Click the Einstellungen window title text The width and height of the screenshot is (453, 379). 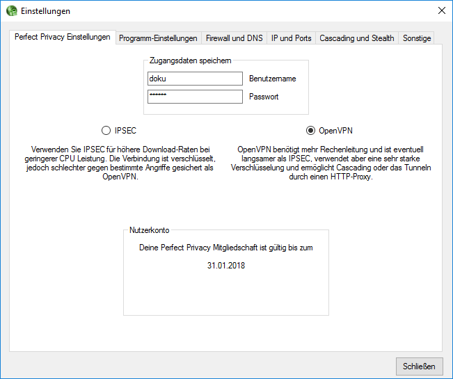tap(45, 11)
